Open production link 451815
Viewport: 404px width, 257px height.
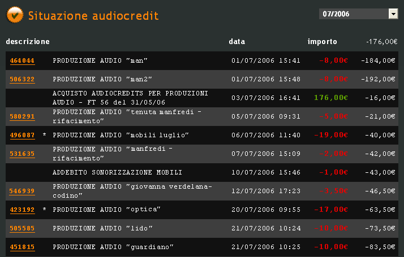pos(22,247)
